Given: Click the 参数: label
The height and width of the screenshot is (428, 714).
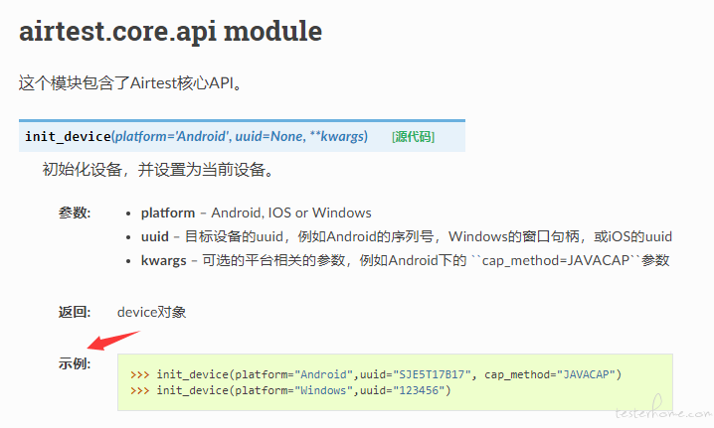Looking at the screenshot, I should coord(75,213).
